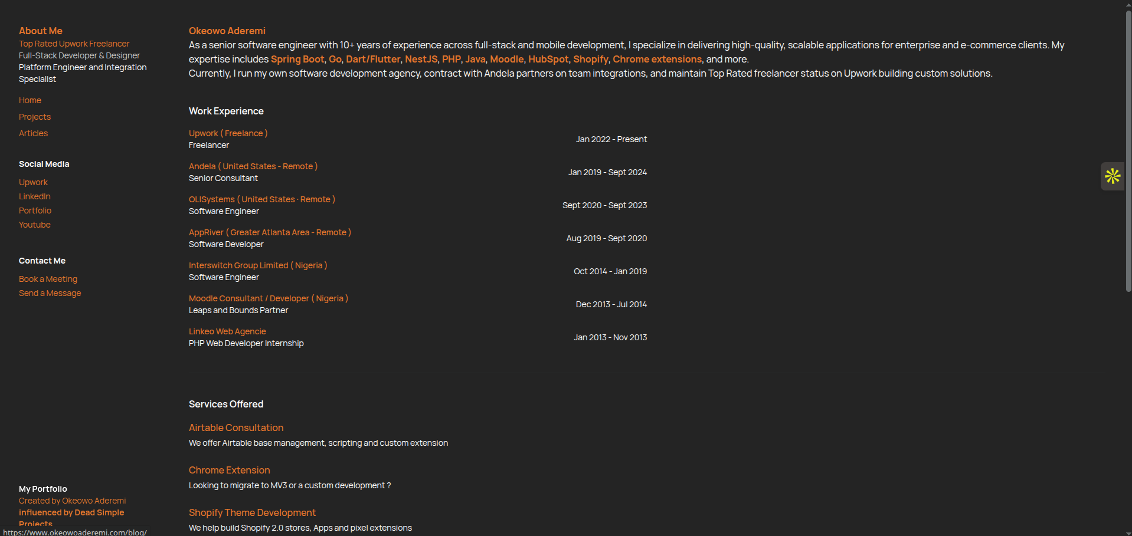Open the Youtube channel link
The width and height of the screenshot is (1132, 536).
[35, 225]
